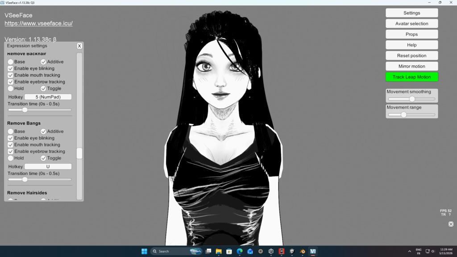Image resolution: width=457 pixels, height=257 pixels.
Task: Open Task View on taskbar
Action: click(208, 251)
